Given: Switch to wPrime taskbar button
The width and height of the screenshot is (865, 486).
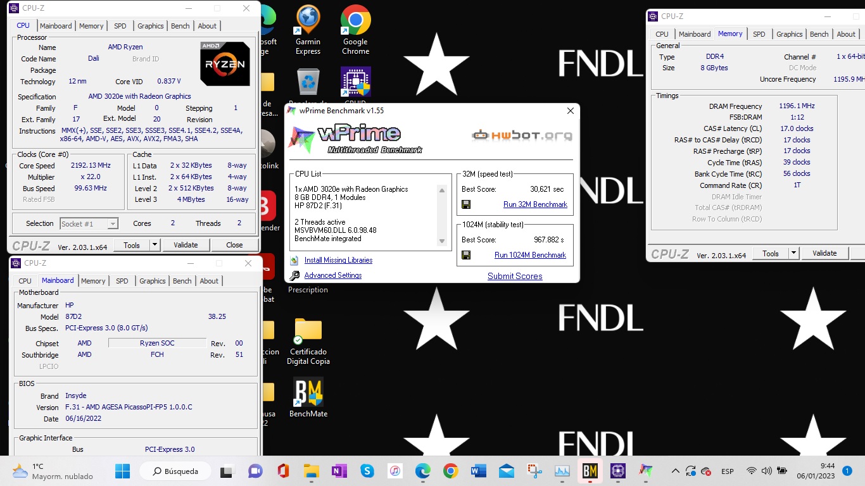Looking at the screenshot, I should click(x=645, y=471).
